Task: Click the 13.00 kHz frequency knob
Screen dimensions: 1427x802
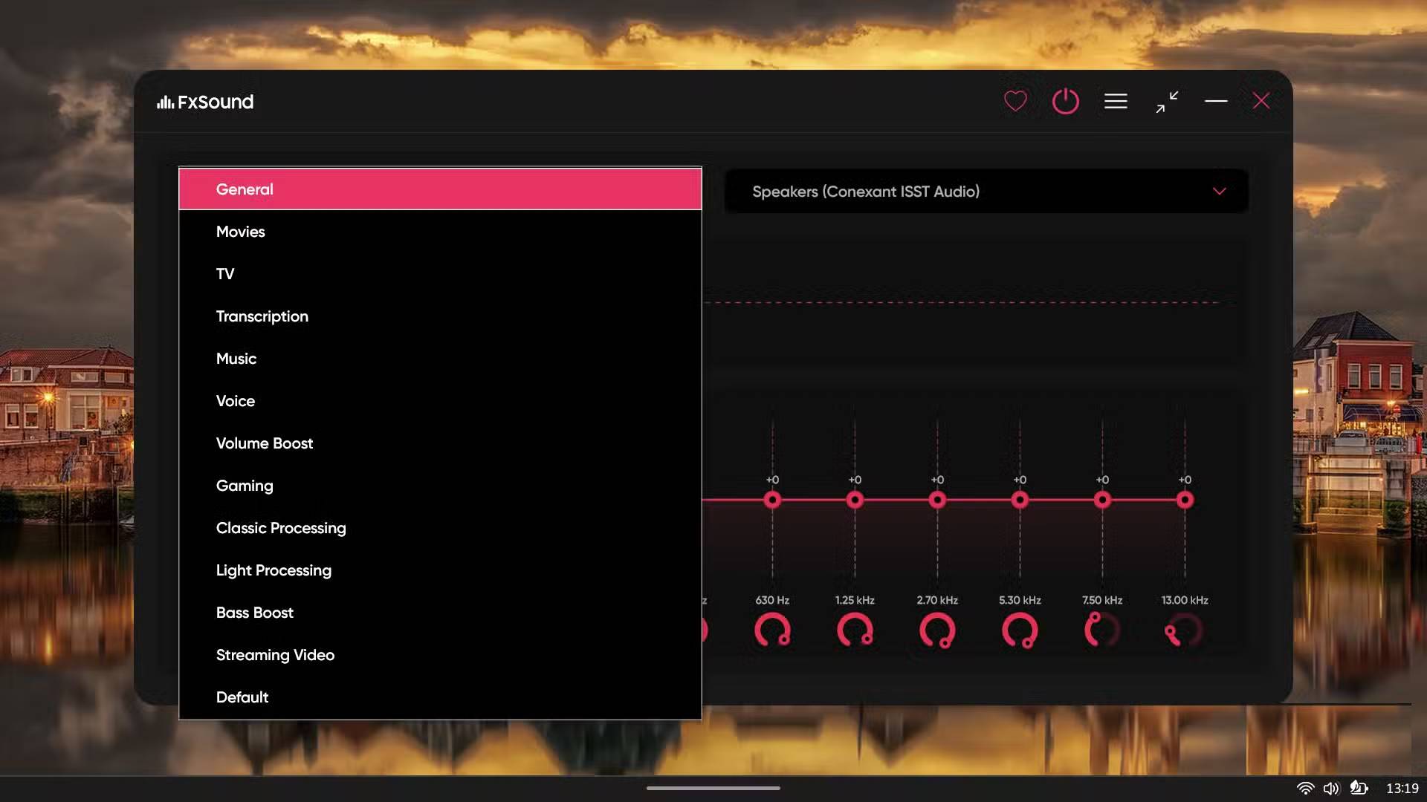Action: click(x=1183, y=630)
